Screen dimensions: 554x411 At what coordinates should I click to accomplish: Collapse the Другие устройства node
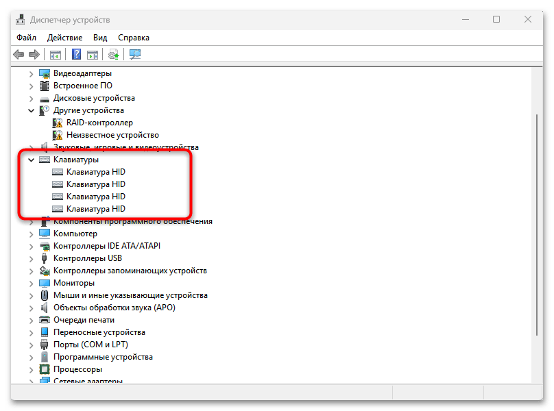coord(31,110)
